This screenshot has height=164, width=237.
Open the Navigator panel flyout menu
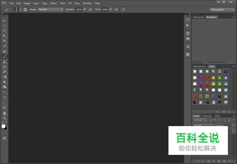coord(234,17)
